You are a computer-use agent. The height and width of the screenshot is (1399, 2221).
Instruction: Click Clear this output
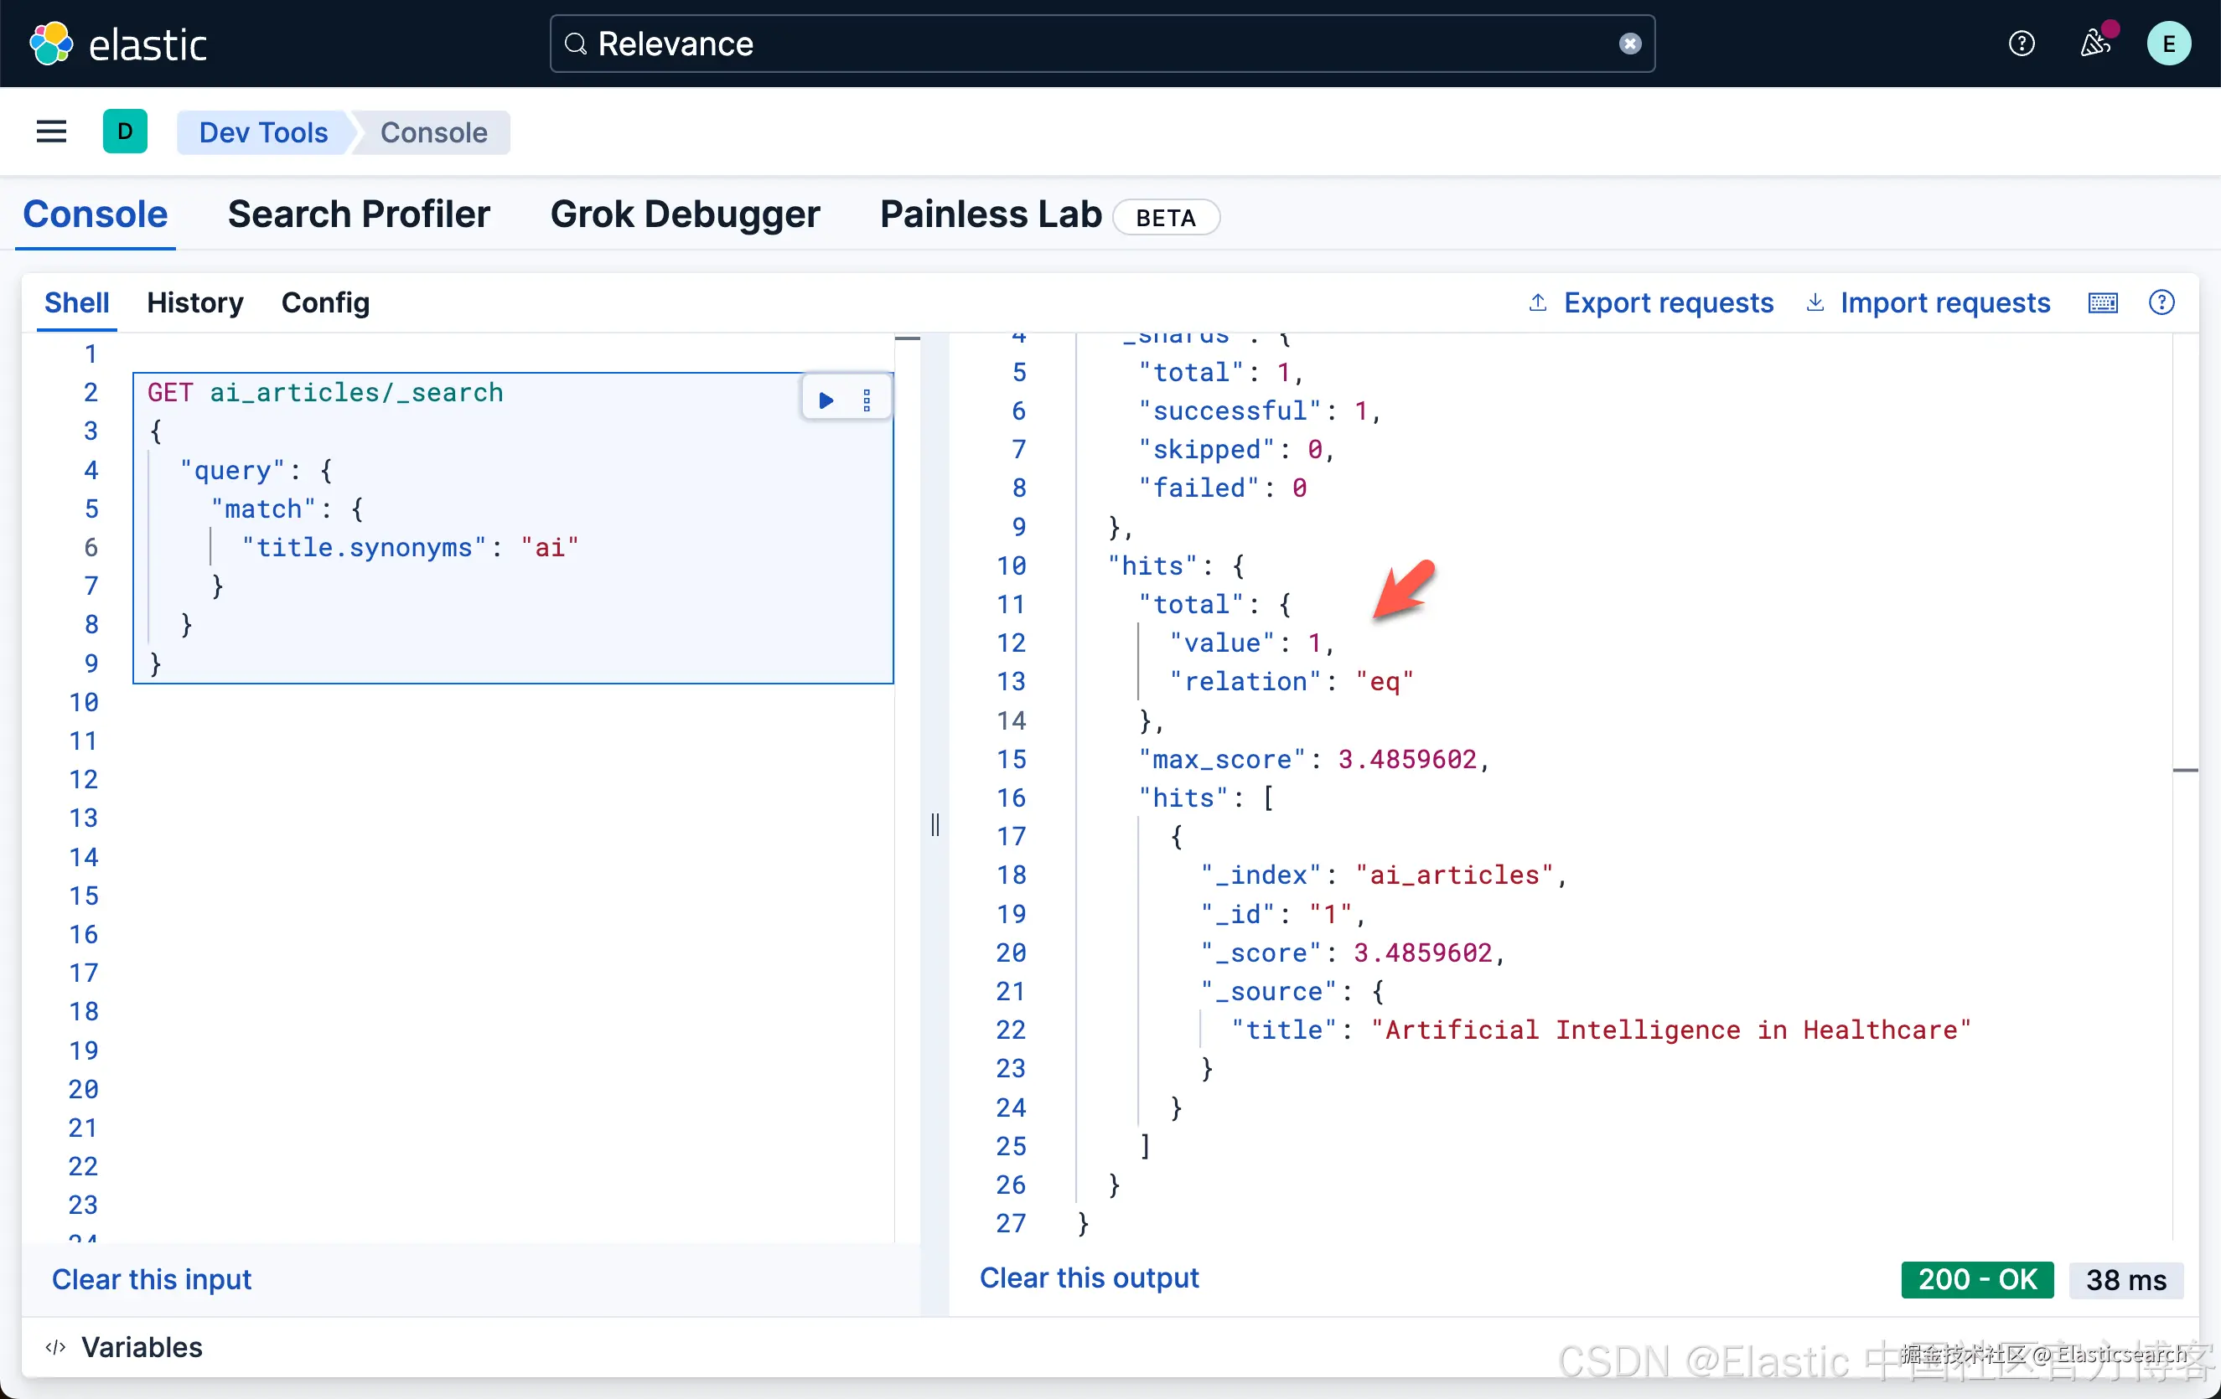(x=1089, y=1278)
